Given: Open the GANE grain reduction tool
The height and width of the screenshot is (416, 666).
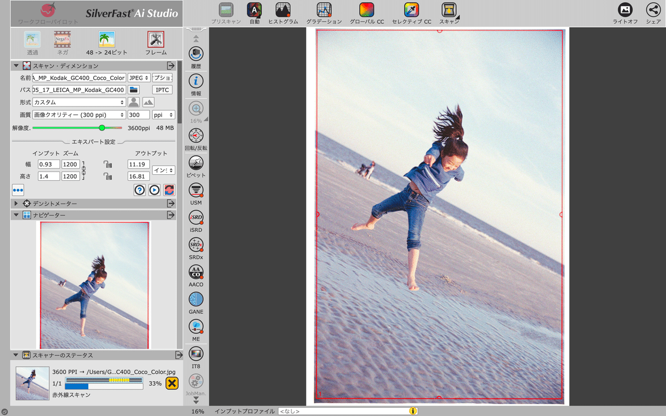Looking at the screenshot, I should pos(196,300).
